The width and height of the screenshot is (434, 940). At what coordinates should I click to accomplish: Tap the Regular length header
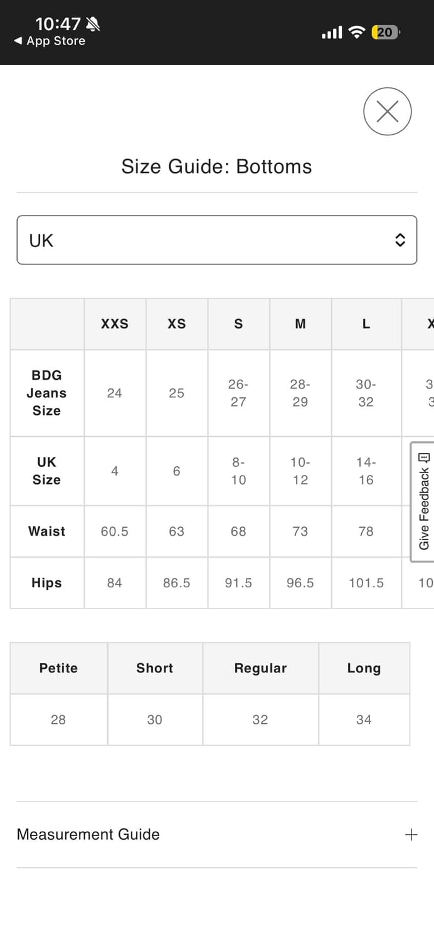(x=260, y=668)
